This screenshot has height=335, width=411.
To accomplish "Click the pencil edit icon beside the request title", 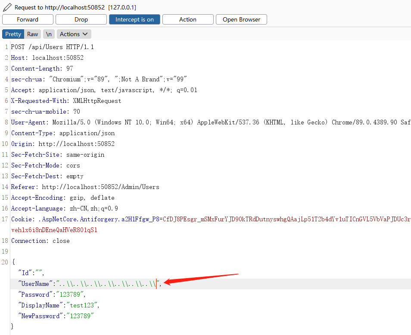I will [7, 7].
